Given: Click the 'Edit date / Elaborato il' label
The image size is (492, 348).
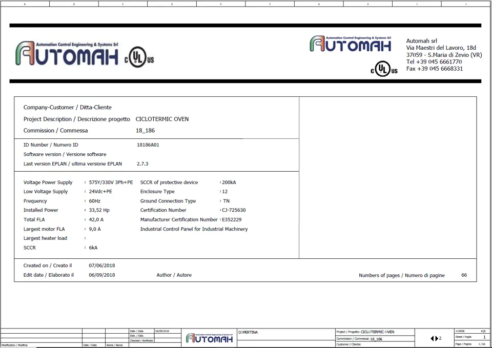Looking at the screenshot, I should click(x=48, y=275).
